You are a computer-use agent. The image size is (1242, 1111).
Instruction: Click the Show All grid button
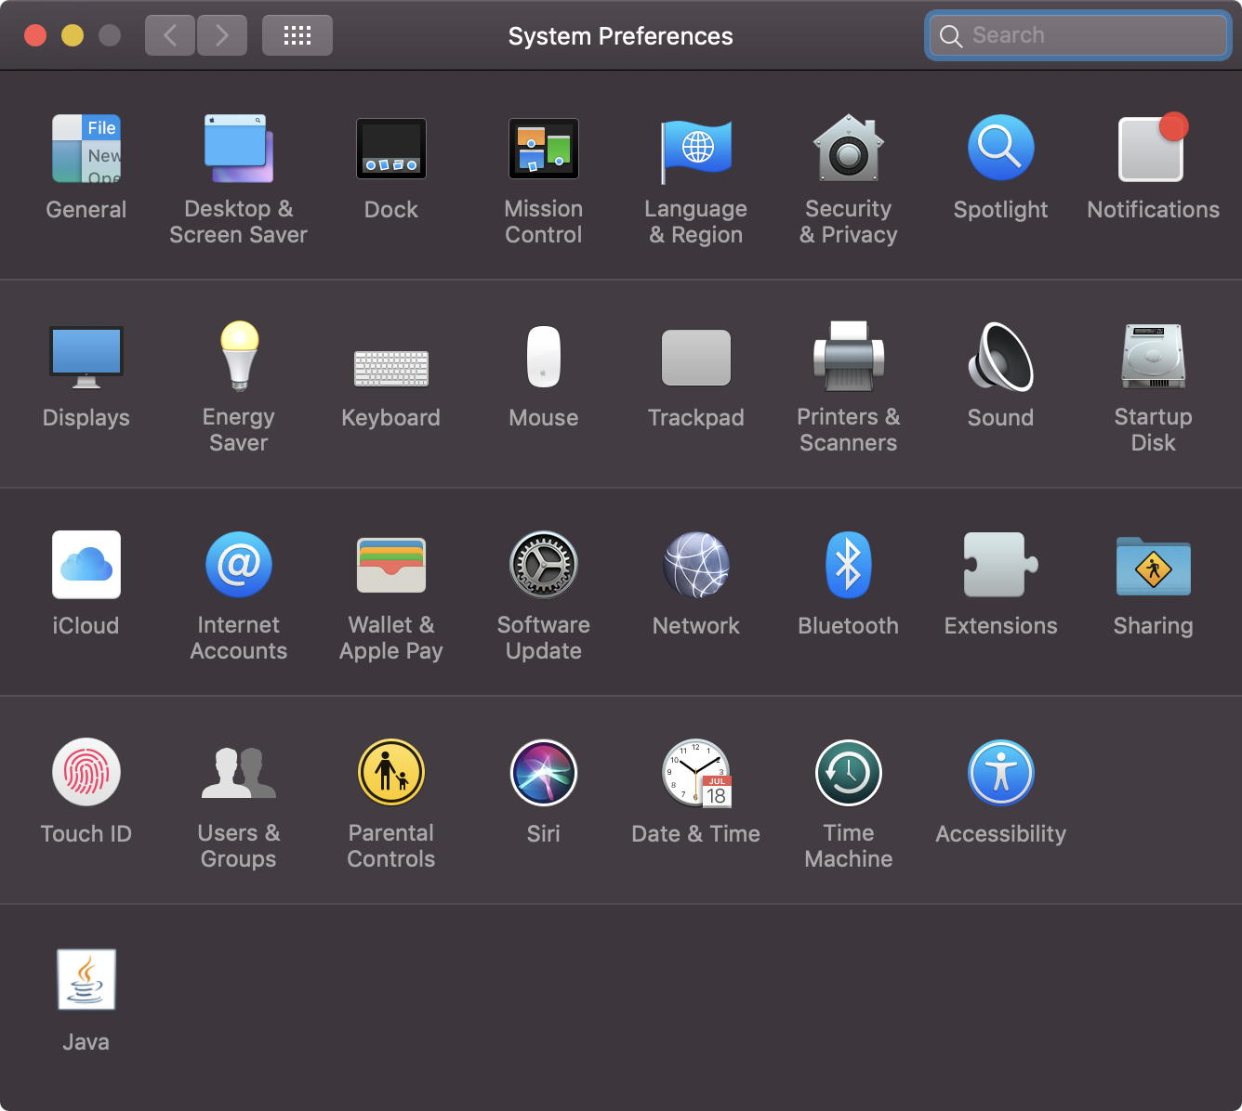coord(297,35)
